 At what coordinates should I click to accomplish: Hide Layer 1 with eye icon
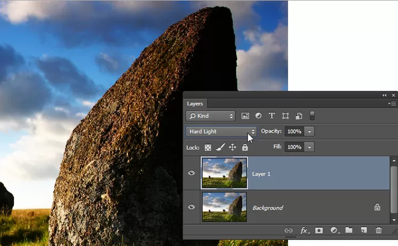[192, 173]
